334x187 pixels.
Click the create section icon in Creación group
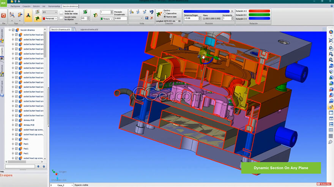click(159, 14)
